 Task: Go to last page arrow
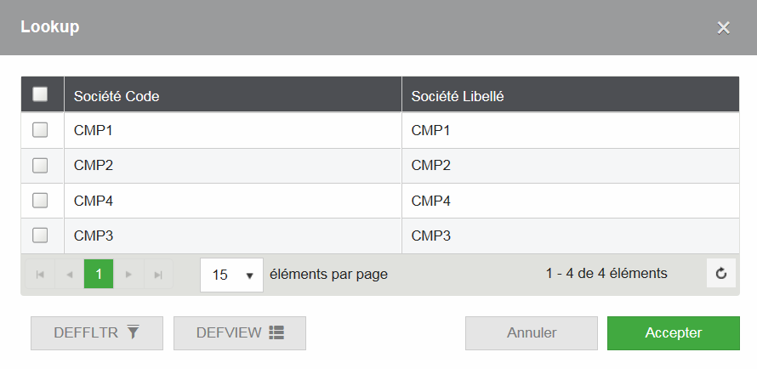coord(158,275)
